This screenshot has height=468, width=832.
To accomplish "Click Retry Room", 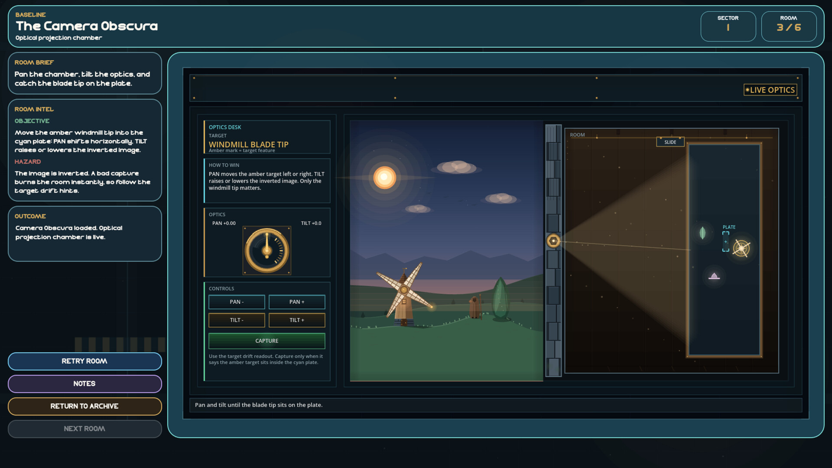I will tap(84, 361).
